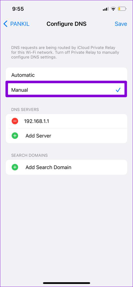Save the DNS configuration
Screen dimensions: 133x287
coord(121,24)
